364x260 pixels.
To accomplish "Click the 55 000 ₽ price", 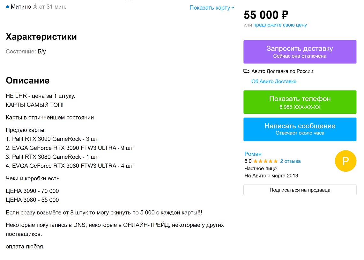I will tap(266, 15).
